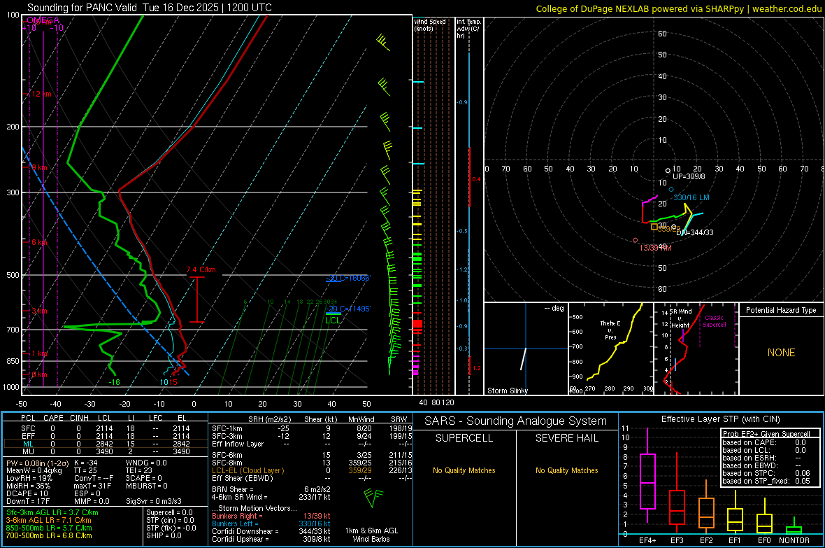Click the SFC-1km SRH row label
Viewport: 825px width, 548px height.
pyautogui.click(x=227, y=428)
